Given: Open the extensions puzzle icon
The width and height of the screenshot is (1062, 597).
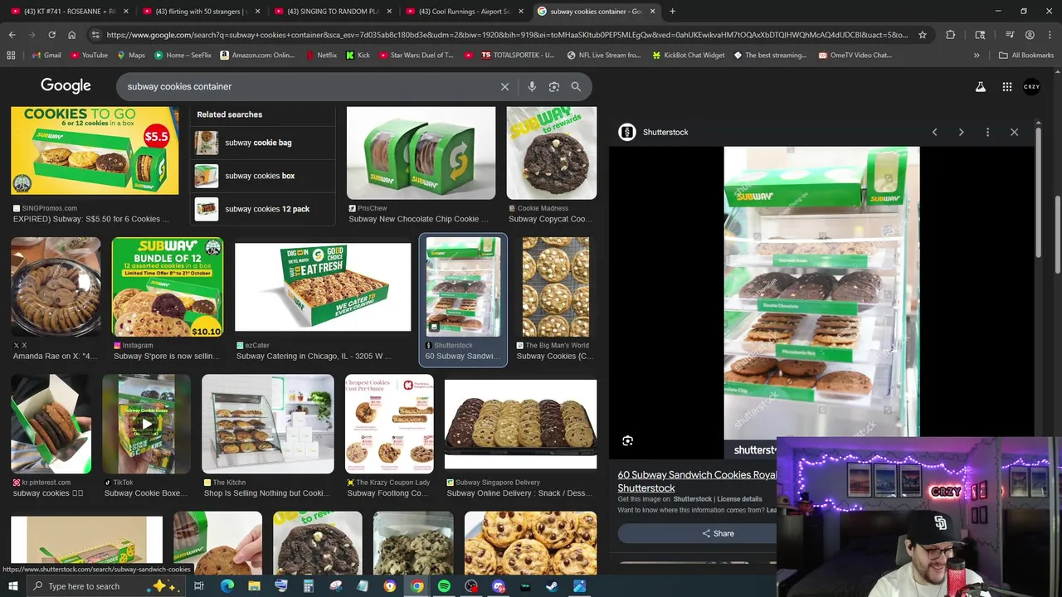Looking at the screenshot, I should [950, 35].
